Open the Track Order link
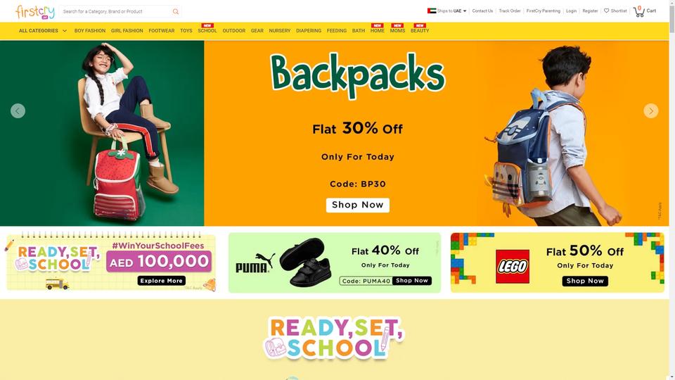Viewport: 675px width, 380px height. (510, 11)
